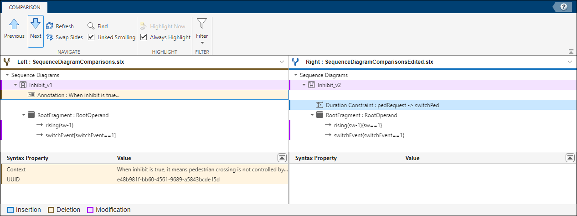Click the purple Modification legend swatch
The width and height of the screenshot is (577, 216).
point(90,210)
